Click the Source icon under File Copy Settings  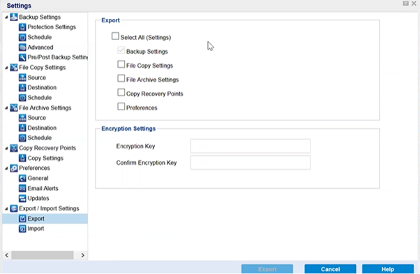click(22, 78)
